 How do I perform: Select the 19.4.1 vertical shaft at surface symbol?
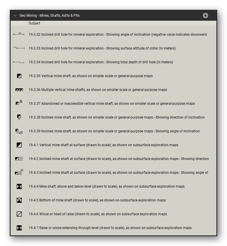(x=19, y=145)
